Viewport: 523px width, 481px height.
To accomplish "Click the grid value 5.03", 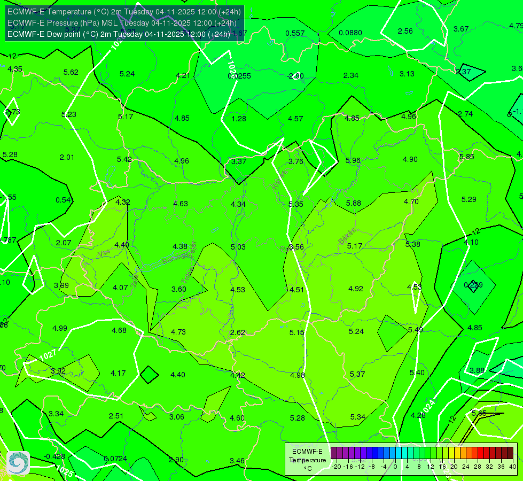I will pos(238,247).
